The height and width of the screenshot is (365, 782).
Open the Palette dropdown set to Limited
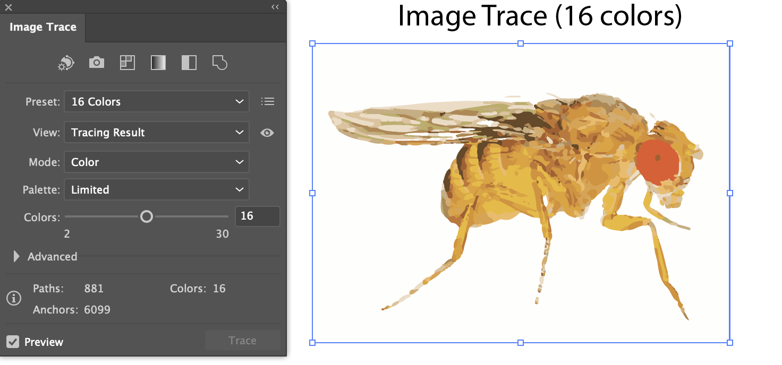click(157, 190)
